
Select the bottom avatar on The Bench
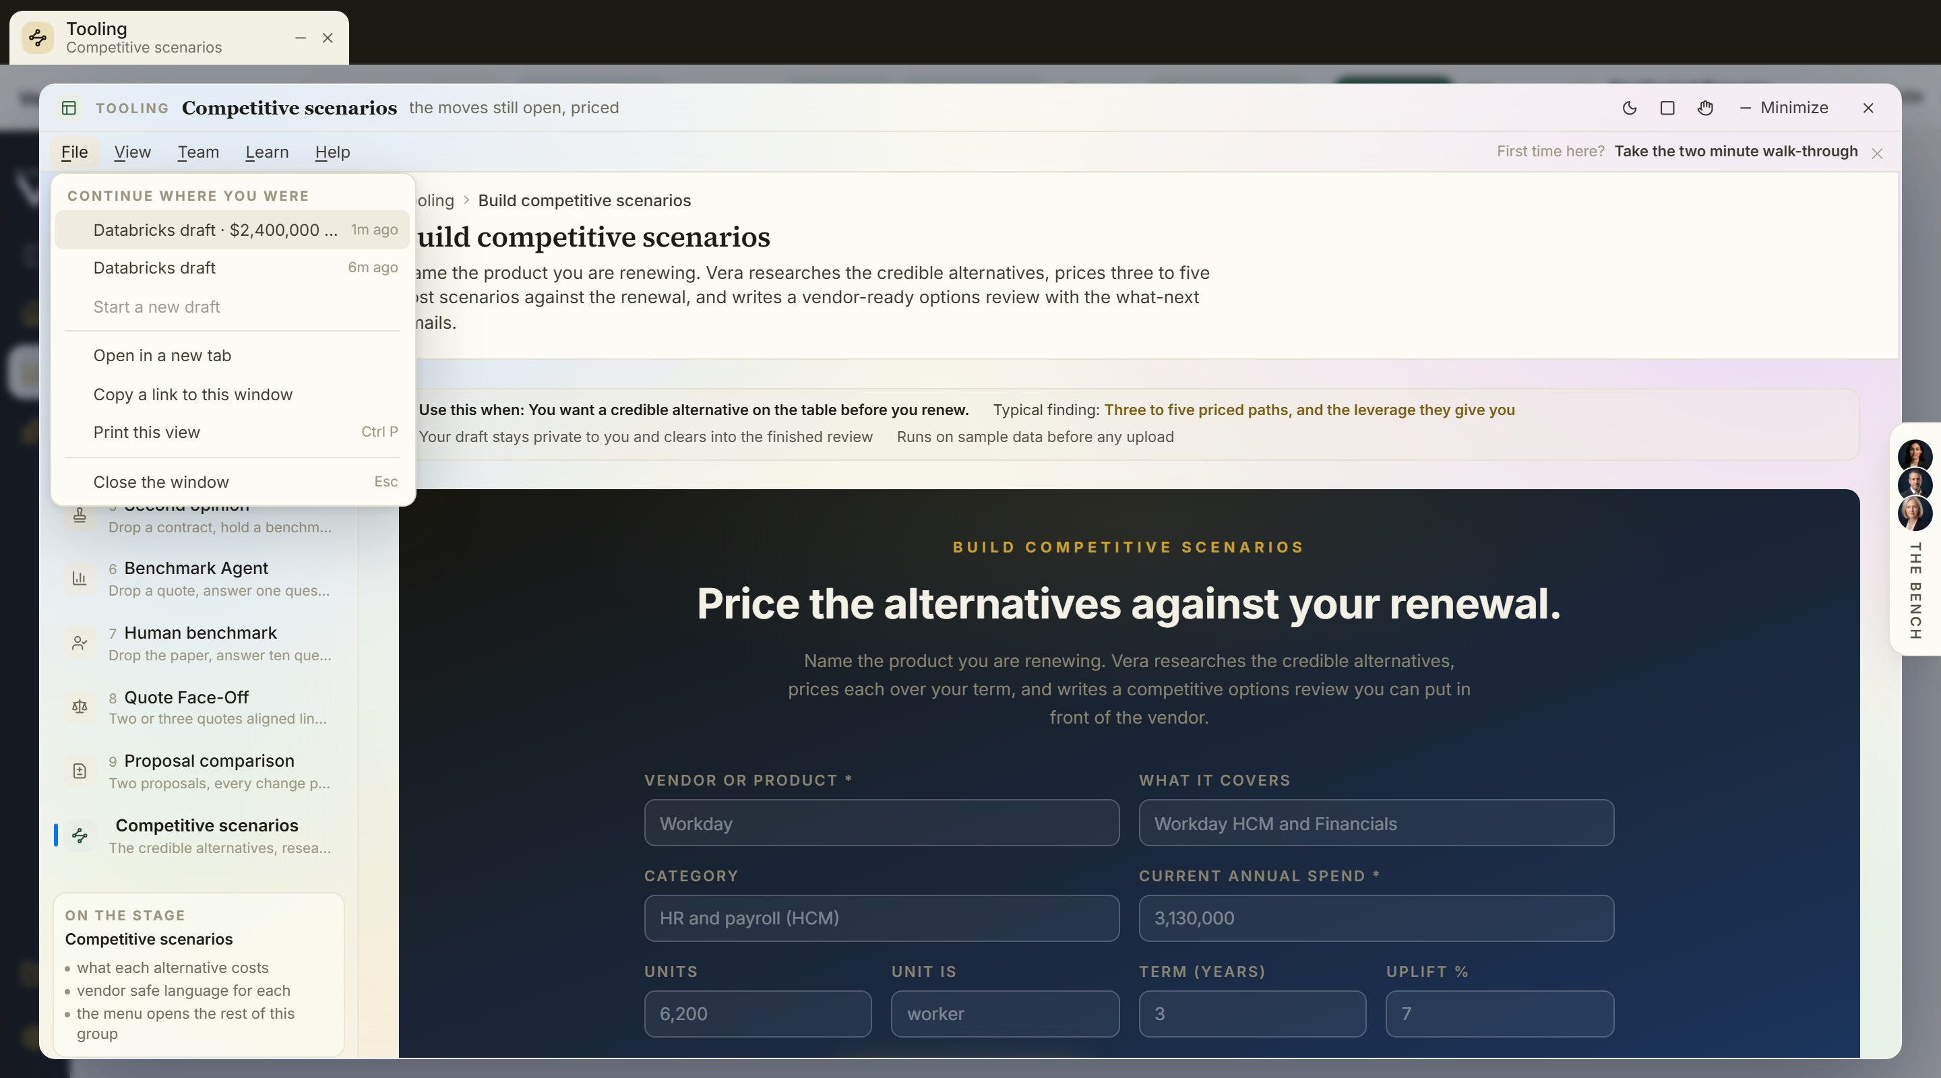[1915, 514]
